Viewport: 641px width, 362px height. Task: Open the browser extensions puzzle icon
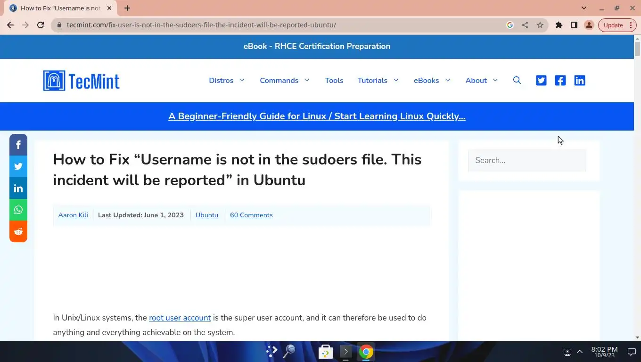(559, 25)
